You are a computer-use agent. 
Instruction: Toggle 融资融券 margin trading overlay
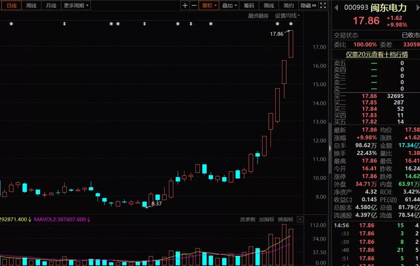[x=259, y=16]
